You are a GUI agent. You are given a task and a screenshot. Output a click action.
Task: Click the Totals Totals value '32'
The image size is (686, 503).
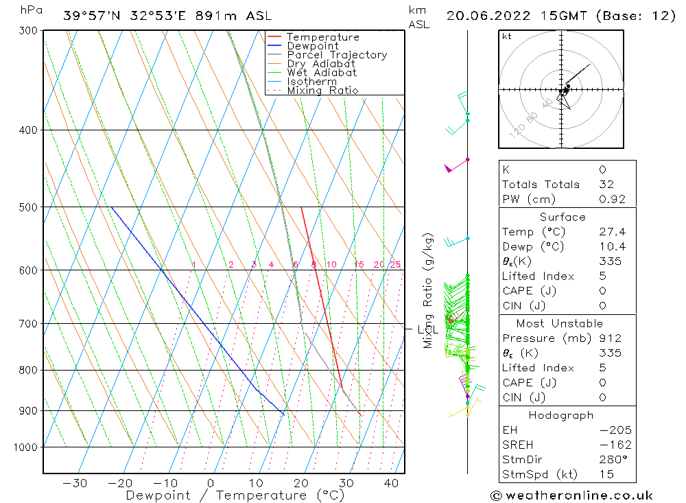[606, 185]
